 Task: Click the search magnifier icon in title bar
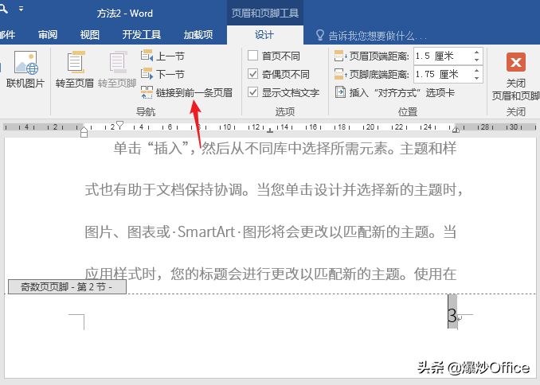[x=3, y=9]
